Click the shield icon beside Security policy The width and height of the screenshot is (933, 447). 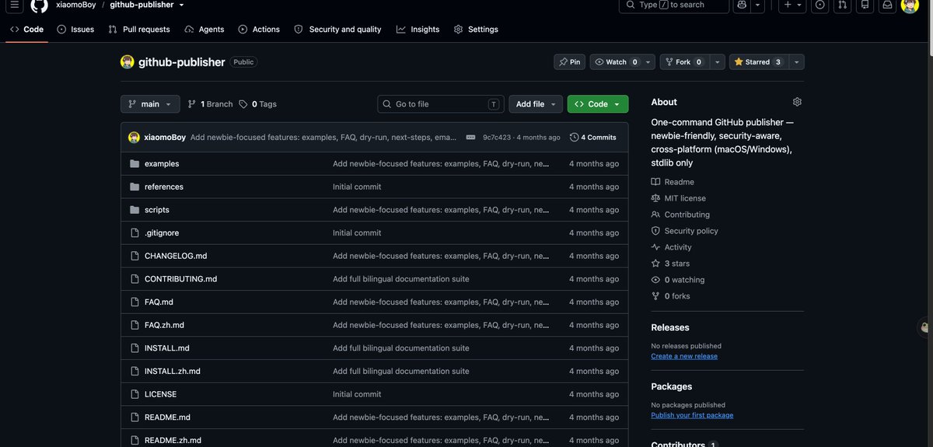[655, 231]
